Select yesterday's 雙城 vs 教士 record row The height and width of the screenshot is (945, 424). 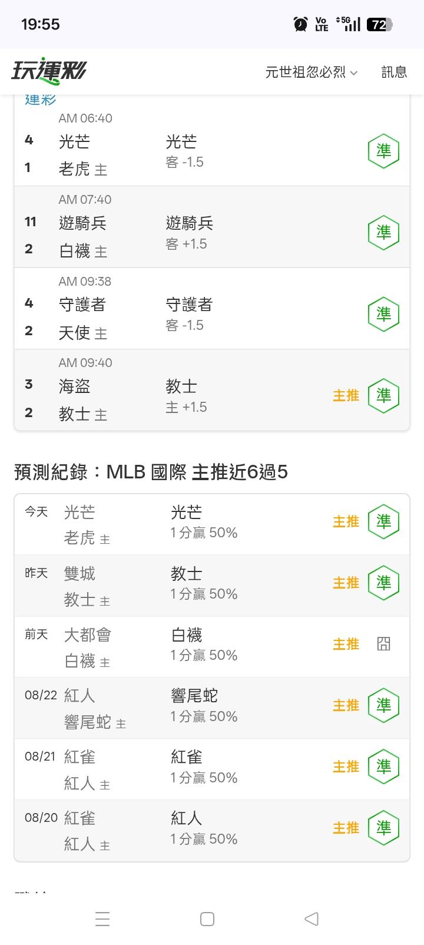[x=212, y=585]
